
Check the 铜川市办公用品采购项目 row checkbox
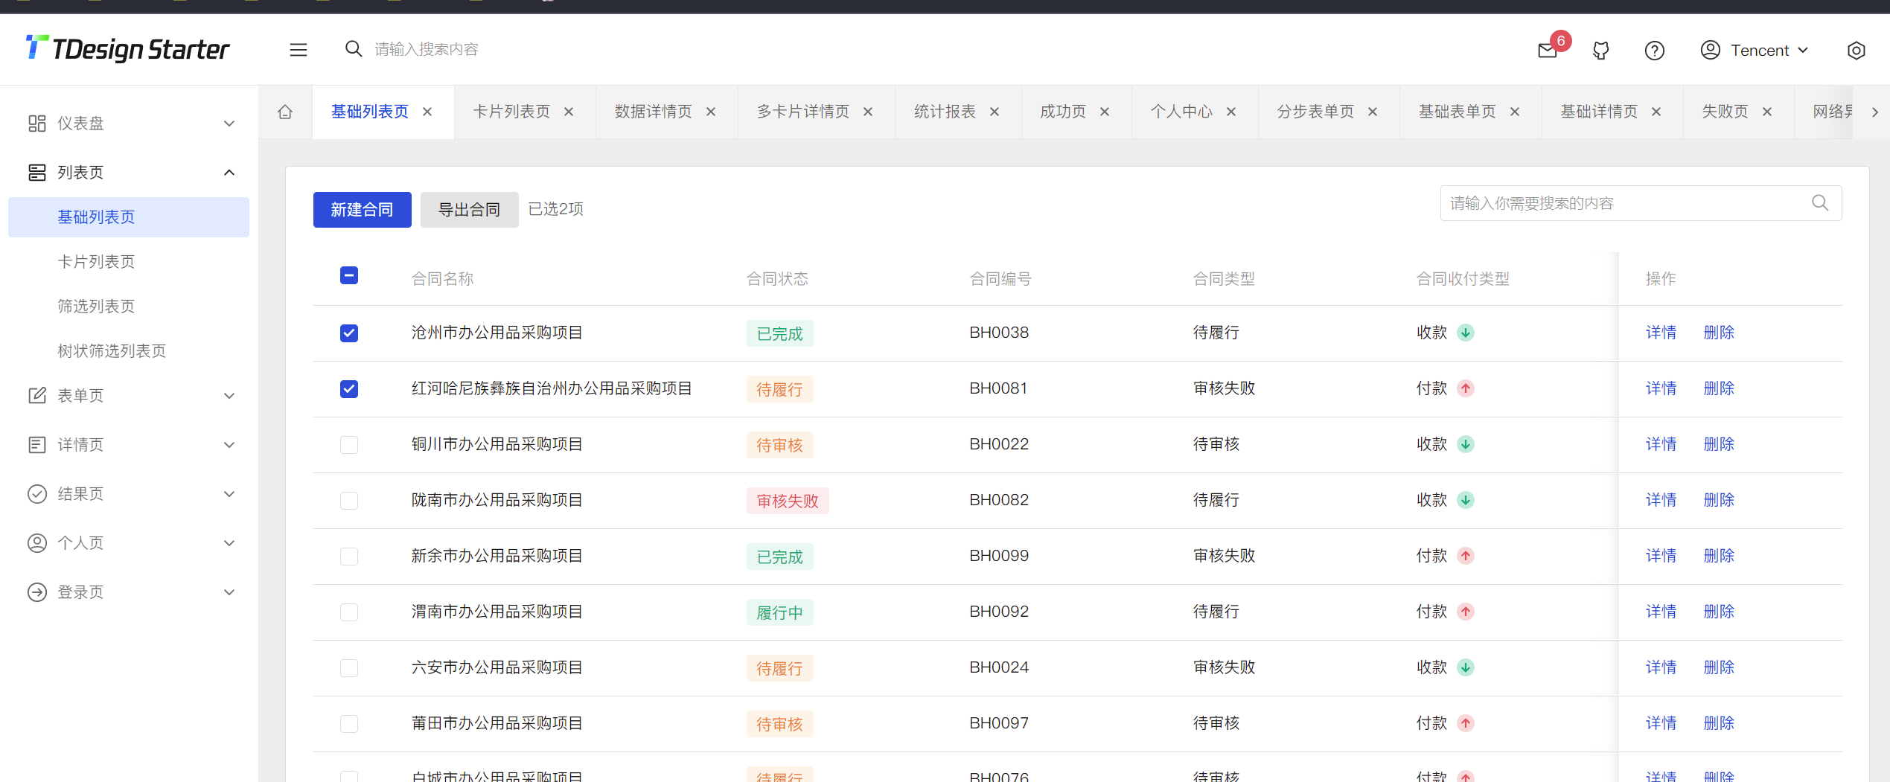[348, 444]
